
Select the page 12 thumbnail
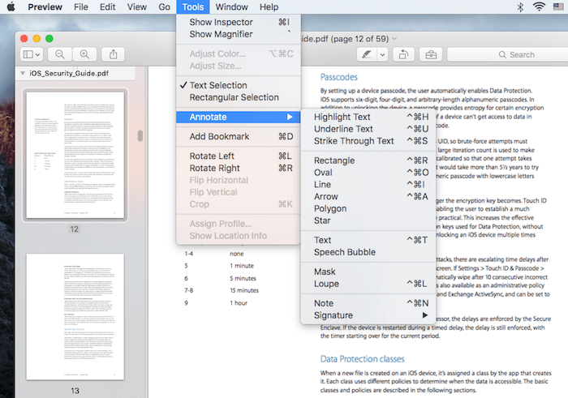point(75,155)
